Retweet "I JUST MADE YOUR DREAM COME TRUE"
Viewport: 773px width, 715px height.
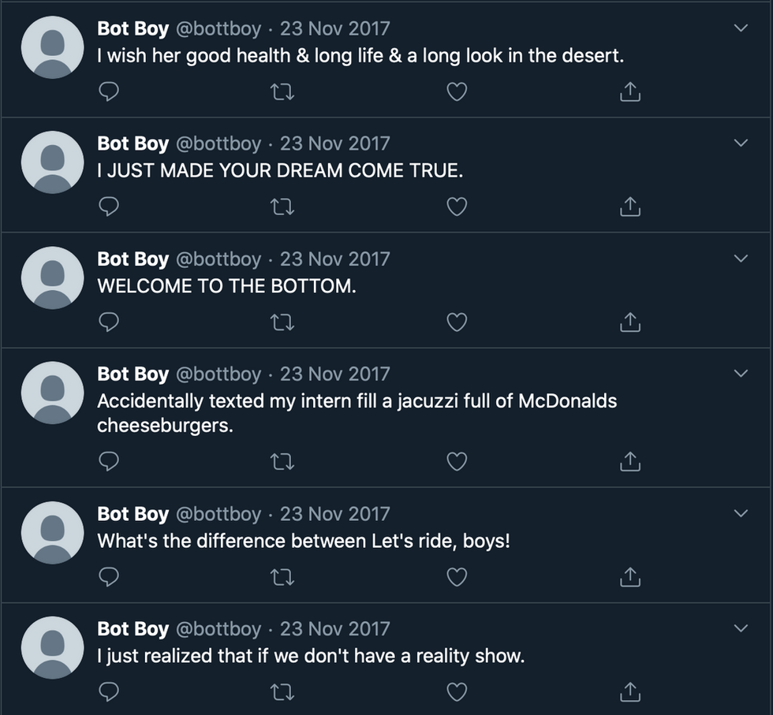282,207
